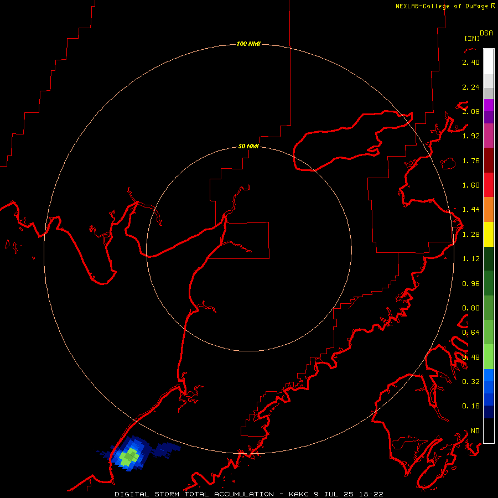498x498 pixels.
Task: Pick the navy blue legend swatch
Action: tap(489, 412)
